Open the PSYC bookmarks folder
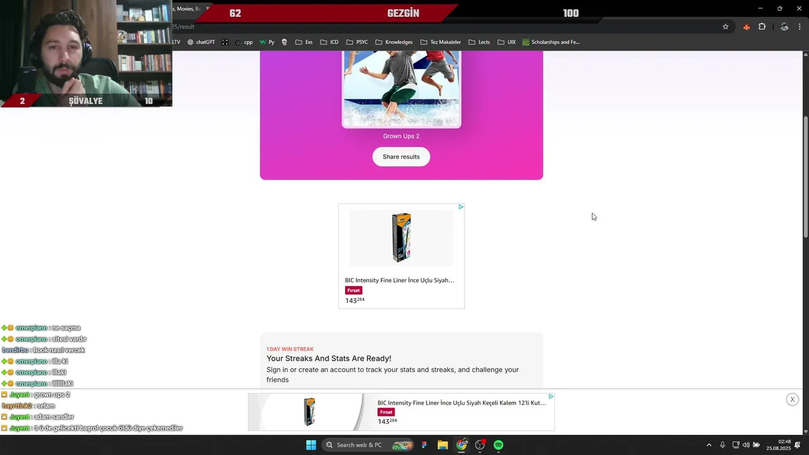809x455 pixels. [357, 42]
